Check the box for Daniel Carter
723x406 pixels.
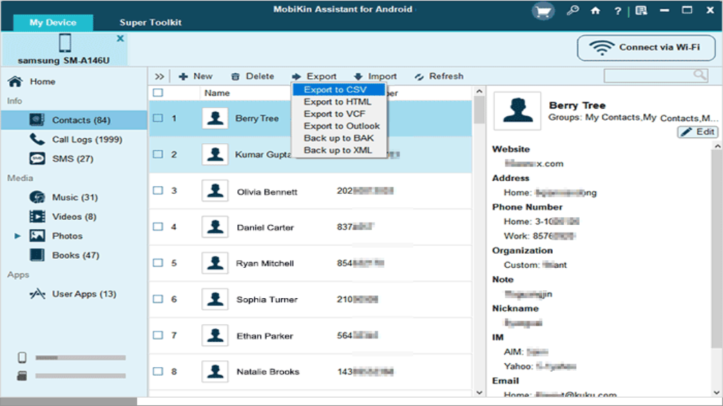158,226
